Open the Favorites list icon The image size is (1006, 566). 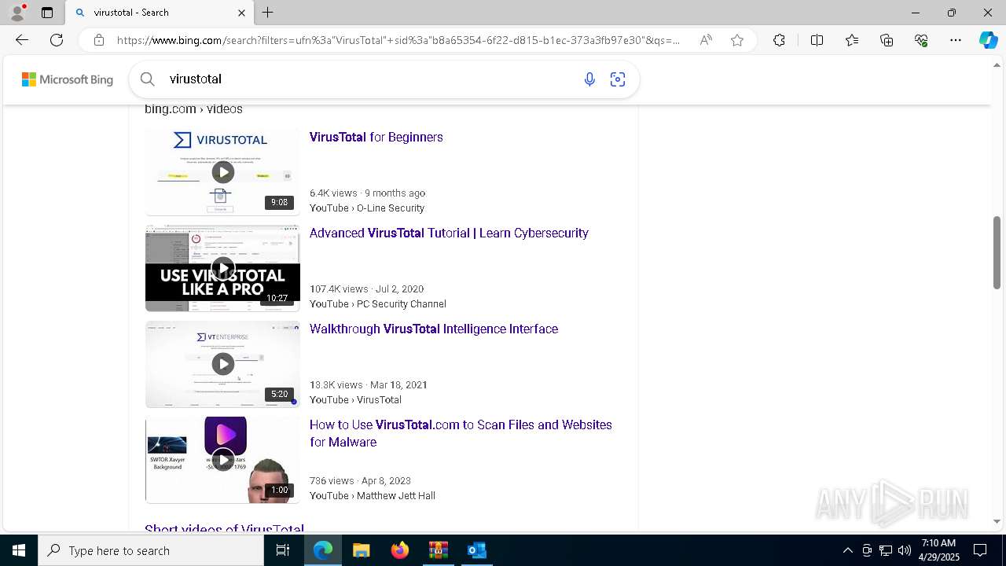click(852, 40)
